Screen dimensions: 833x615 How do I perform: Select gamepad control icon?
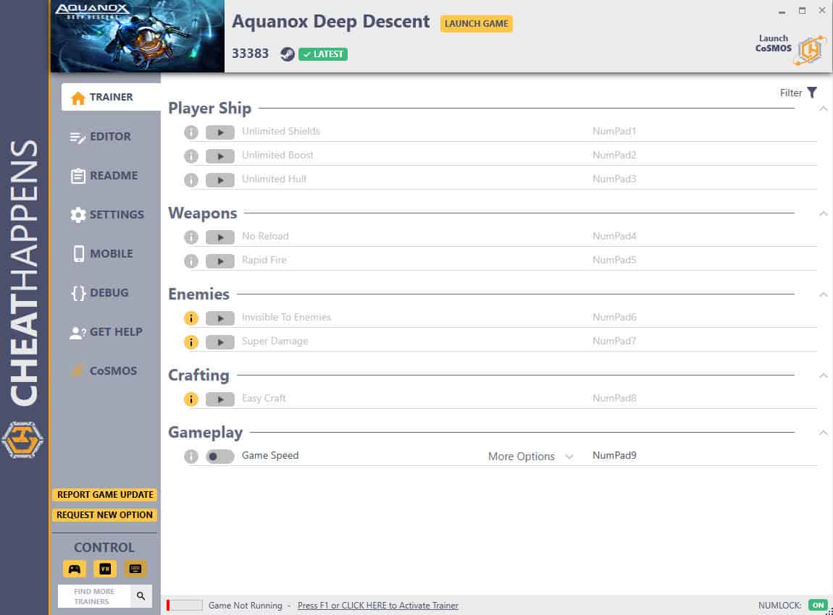coord(75,569)
